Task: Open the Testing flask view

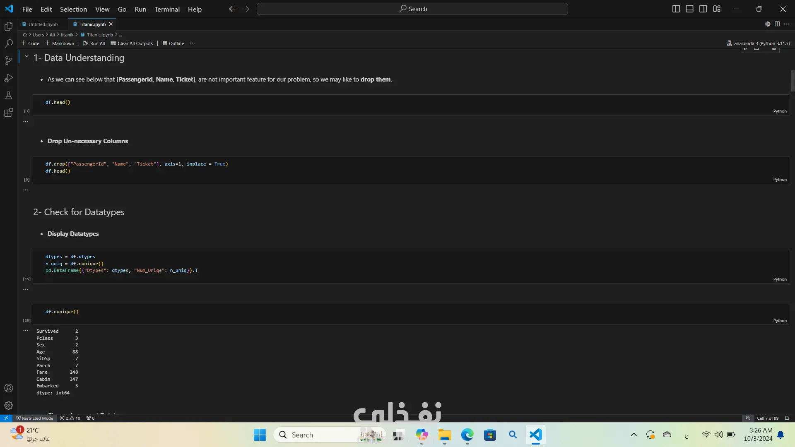Action: tap(8, 95)
